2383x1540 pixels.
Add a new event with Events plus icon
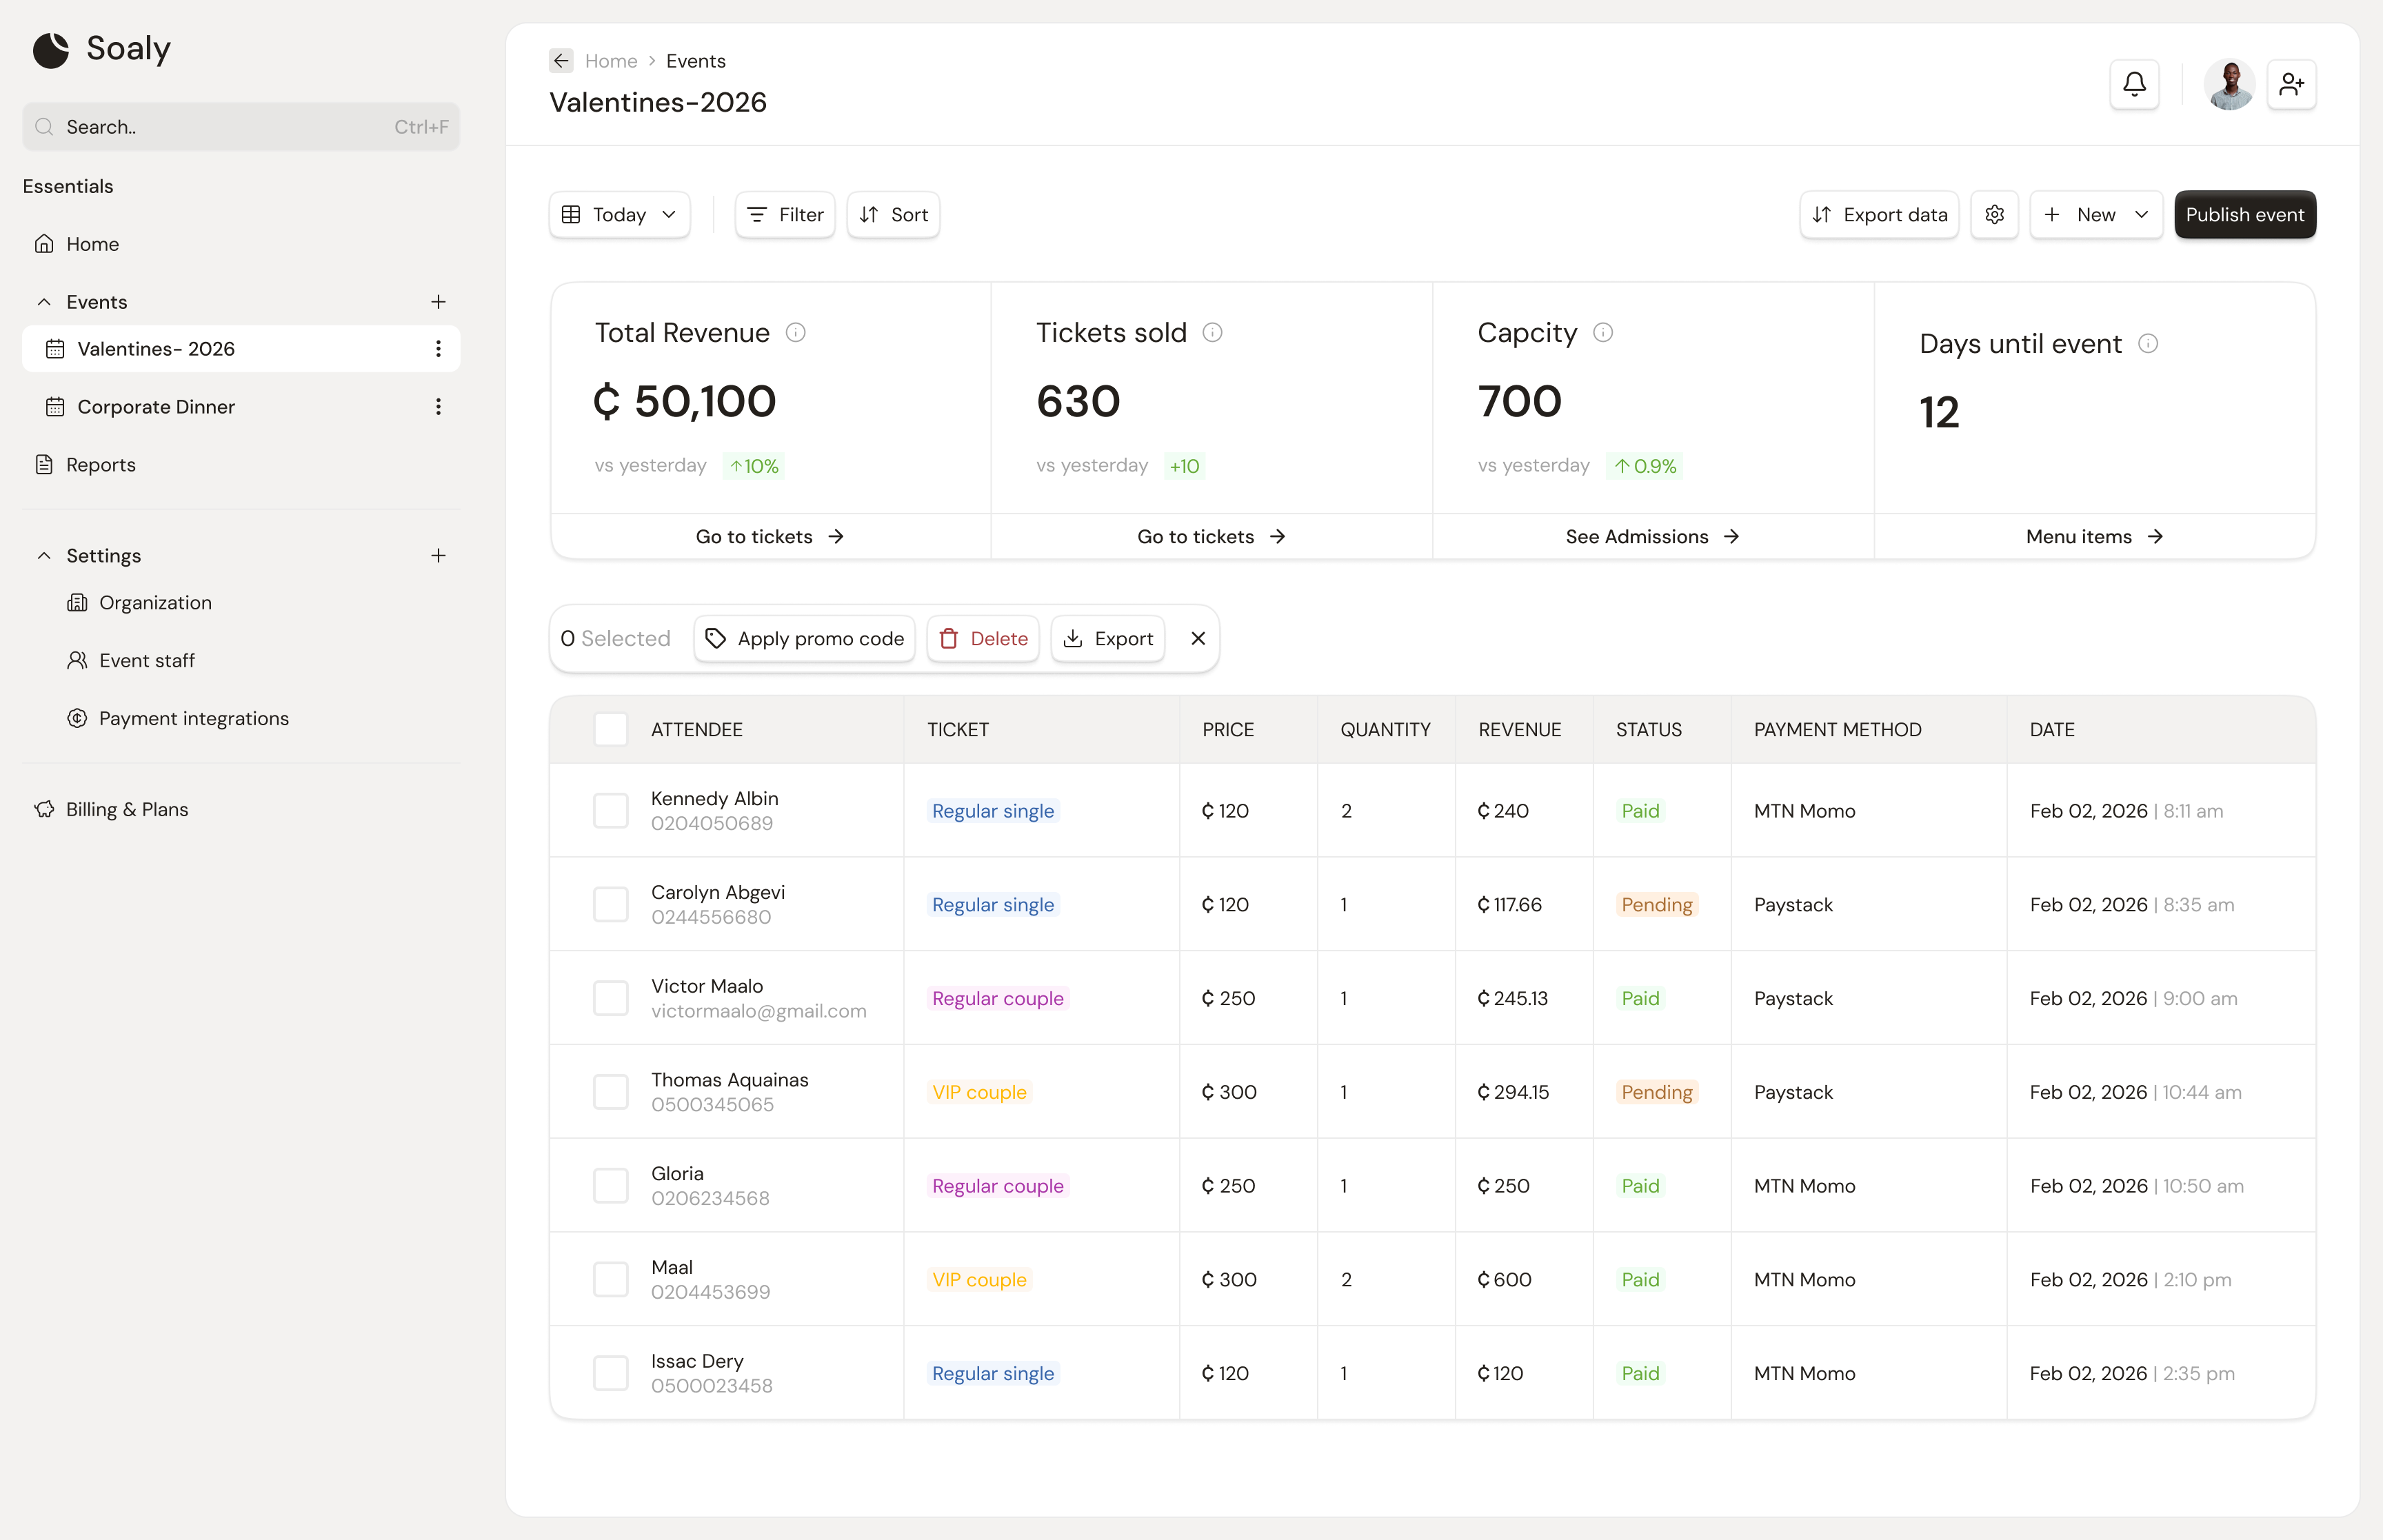pyautogui.click(x=438, y=302)
